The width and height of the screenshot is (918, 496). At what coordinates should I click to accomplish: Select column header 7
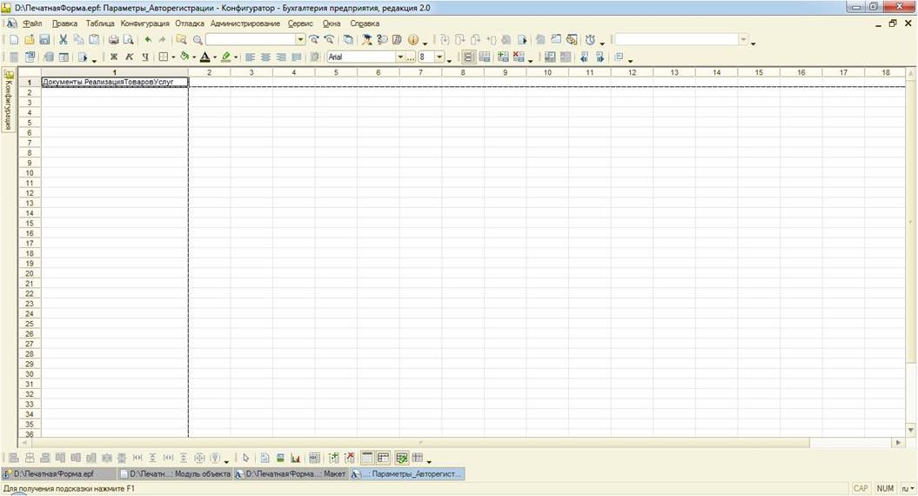tap(420, 72)
